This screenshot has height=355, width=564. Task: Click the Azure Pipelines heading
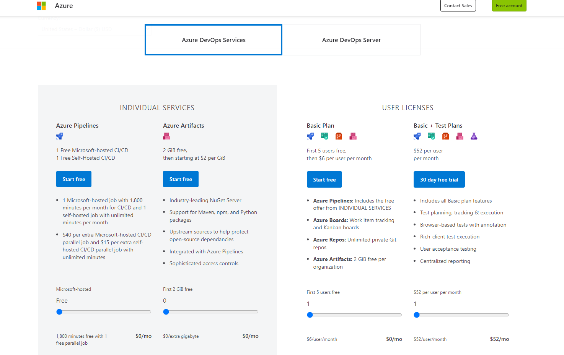(77, 125)
